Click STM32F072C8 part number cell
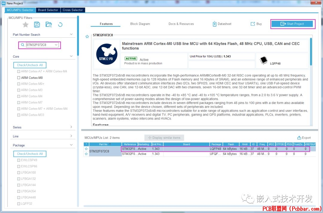 tap(105, 151)
